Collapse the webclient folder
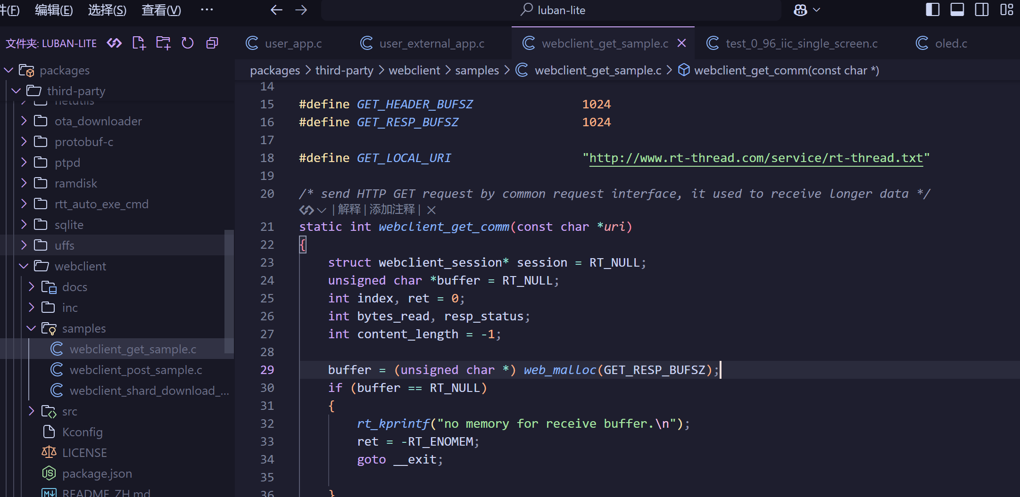1020x497 pixels. click(24, 266)
